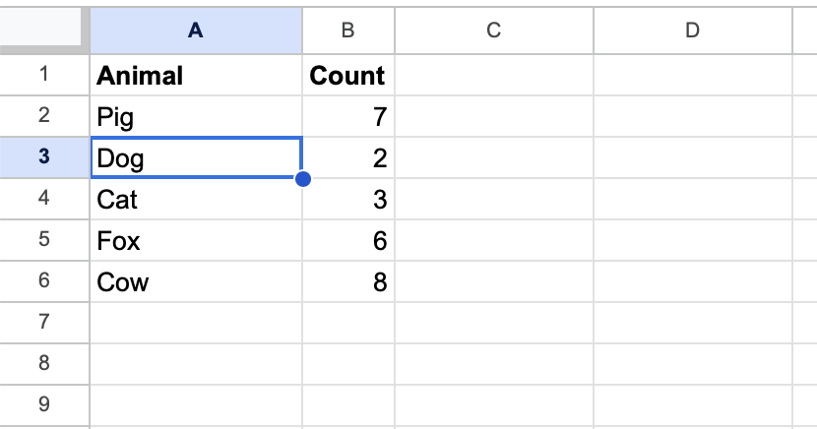Select row 7 header
The height and width of the screenshot is (429, 817).
44,322
